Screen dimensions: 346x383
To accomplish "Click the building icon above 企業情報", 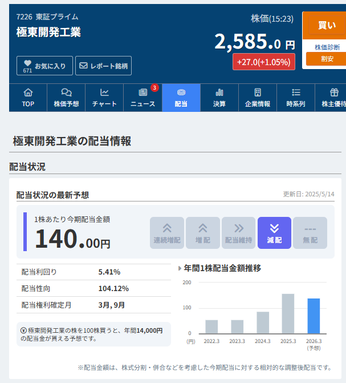I will pyautogui.click(x=258, y=92).
